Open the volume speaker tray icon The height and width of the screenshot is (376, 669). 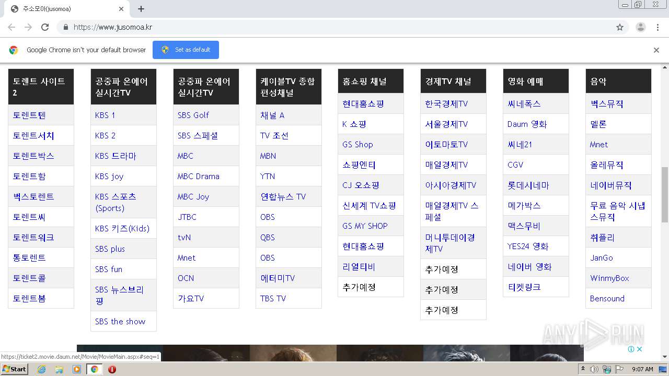594,369
